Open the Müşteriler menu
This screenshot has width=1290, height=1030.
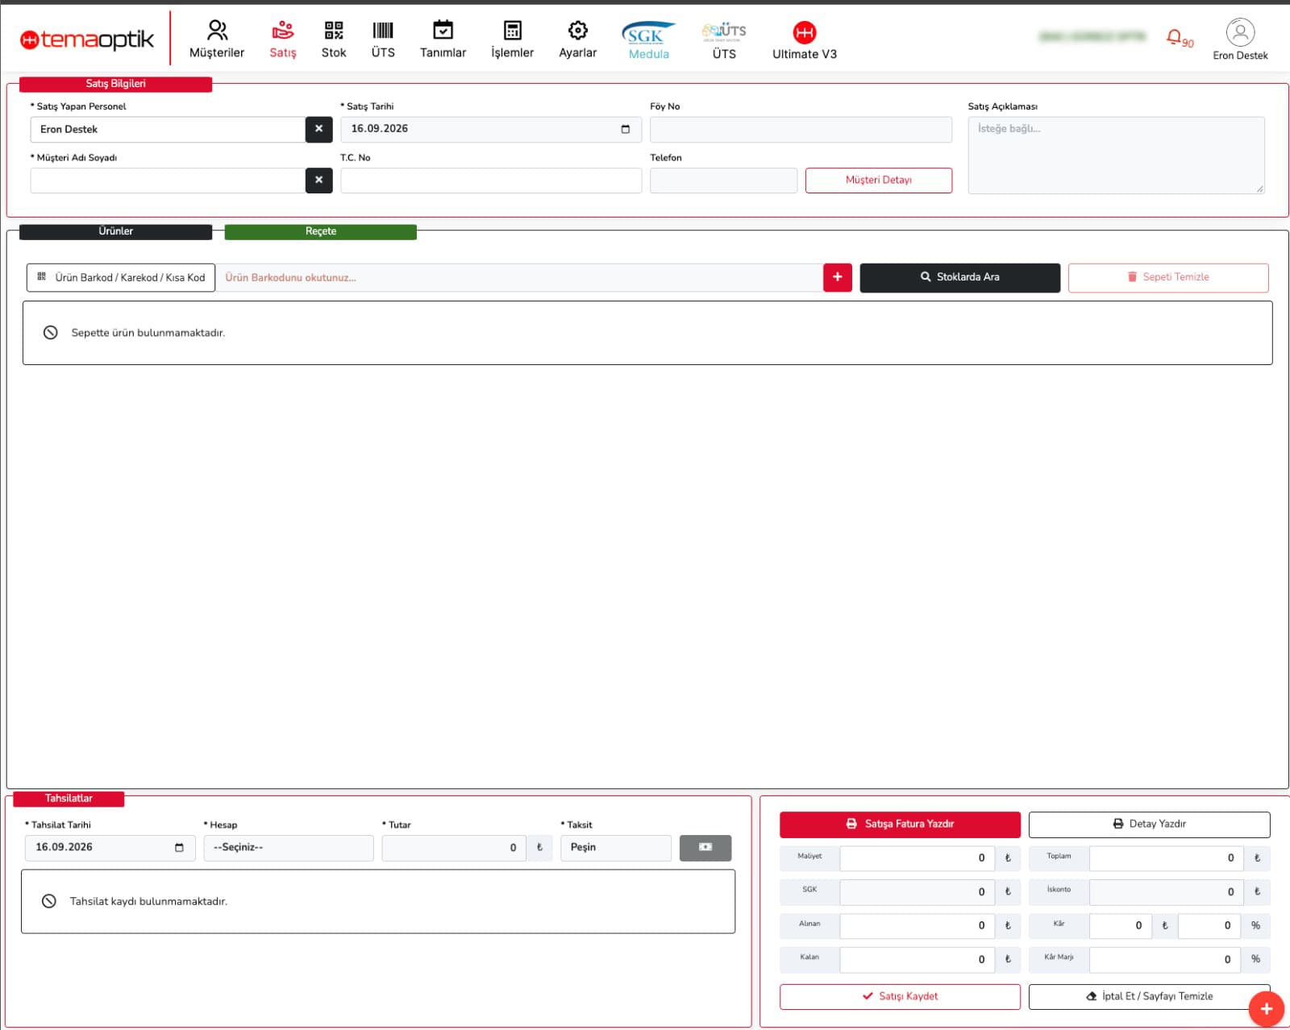[x=216, y=39]
